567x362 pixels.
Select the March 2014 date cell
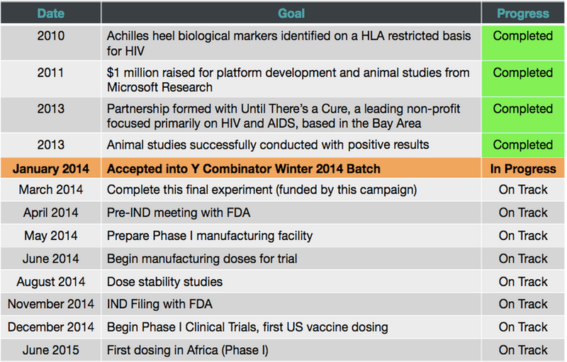tap(50, 190)
